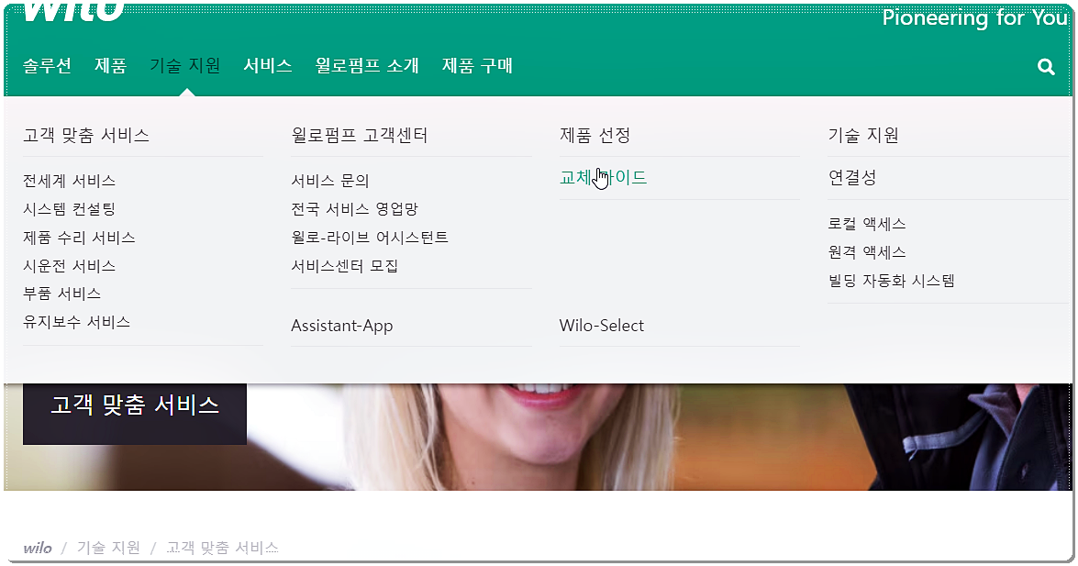This screenshot has height=566, width=1078.
Task: Open the Assistant-App link
Action: pyautogui.click(x=342, y=325)
